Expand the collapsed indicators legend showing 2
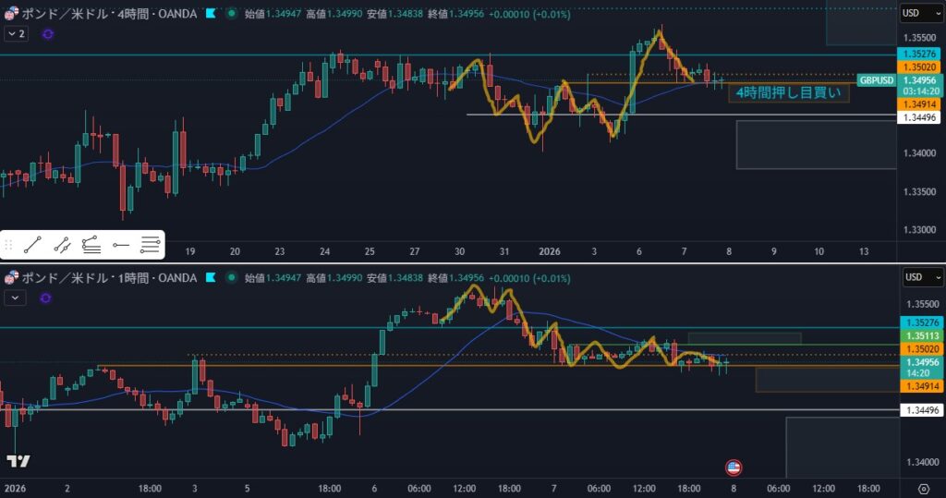 coord(16,33)
